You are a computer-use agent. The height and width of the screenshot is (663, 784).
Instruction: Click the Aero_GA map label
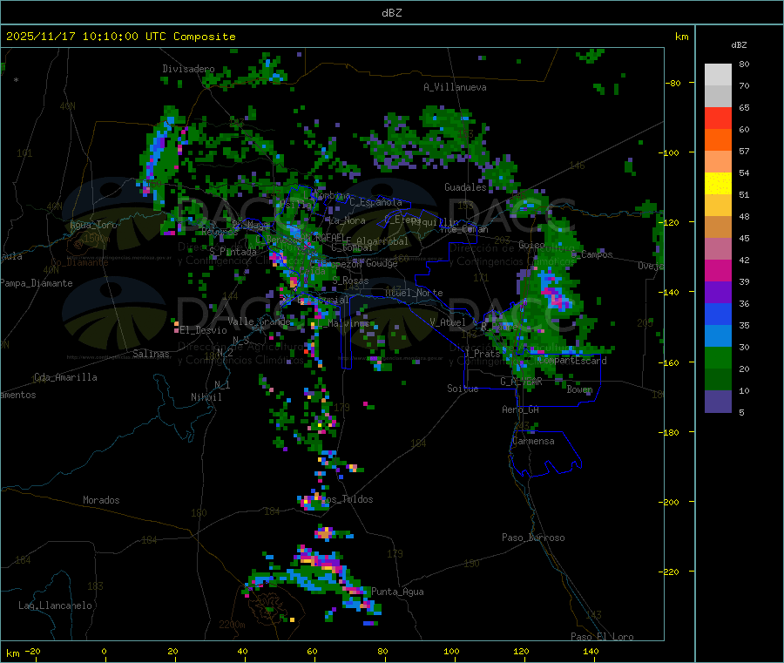pyautogui.click(x=521, y=409)
